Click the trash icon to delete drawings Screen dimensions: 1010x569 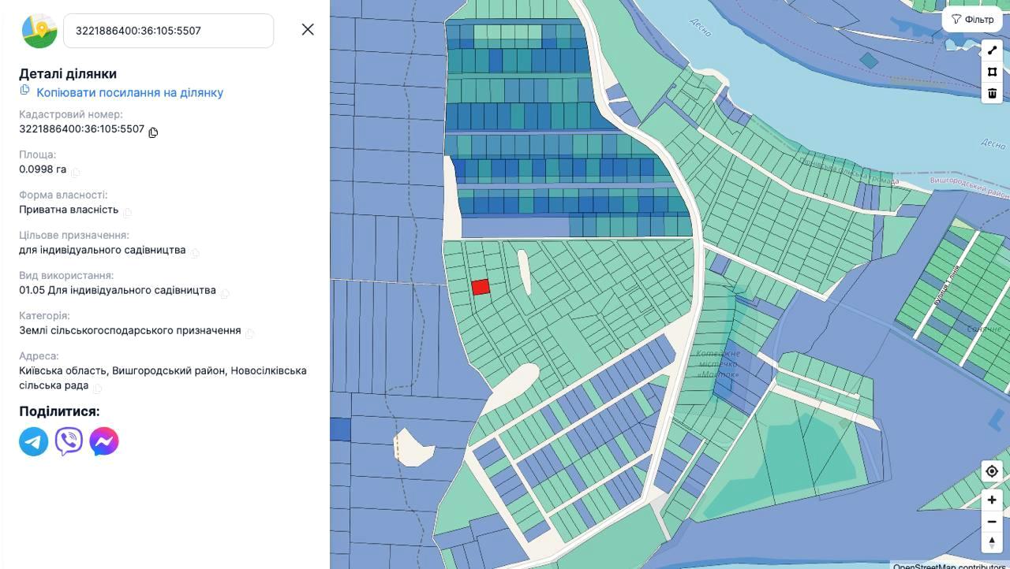(992, 93)
